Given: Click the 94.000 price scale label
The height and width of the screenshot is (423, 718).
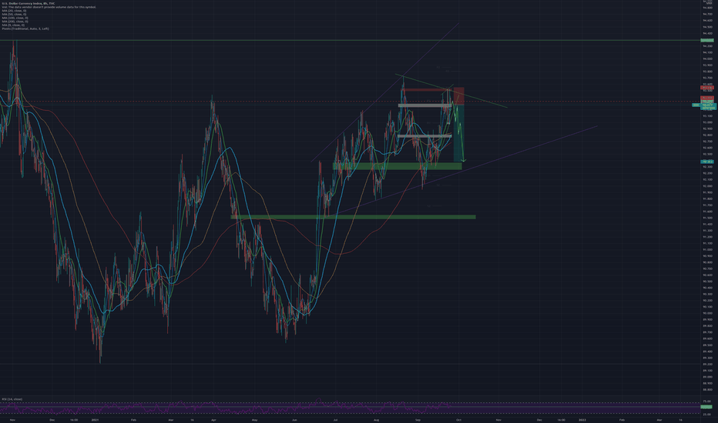Looking at the screenshot, I should [x=708, y=58].
